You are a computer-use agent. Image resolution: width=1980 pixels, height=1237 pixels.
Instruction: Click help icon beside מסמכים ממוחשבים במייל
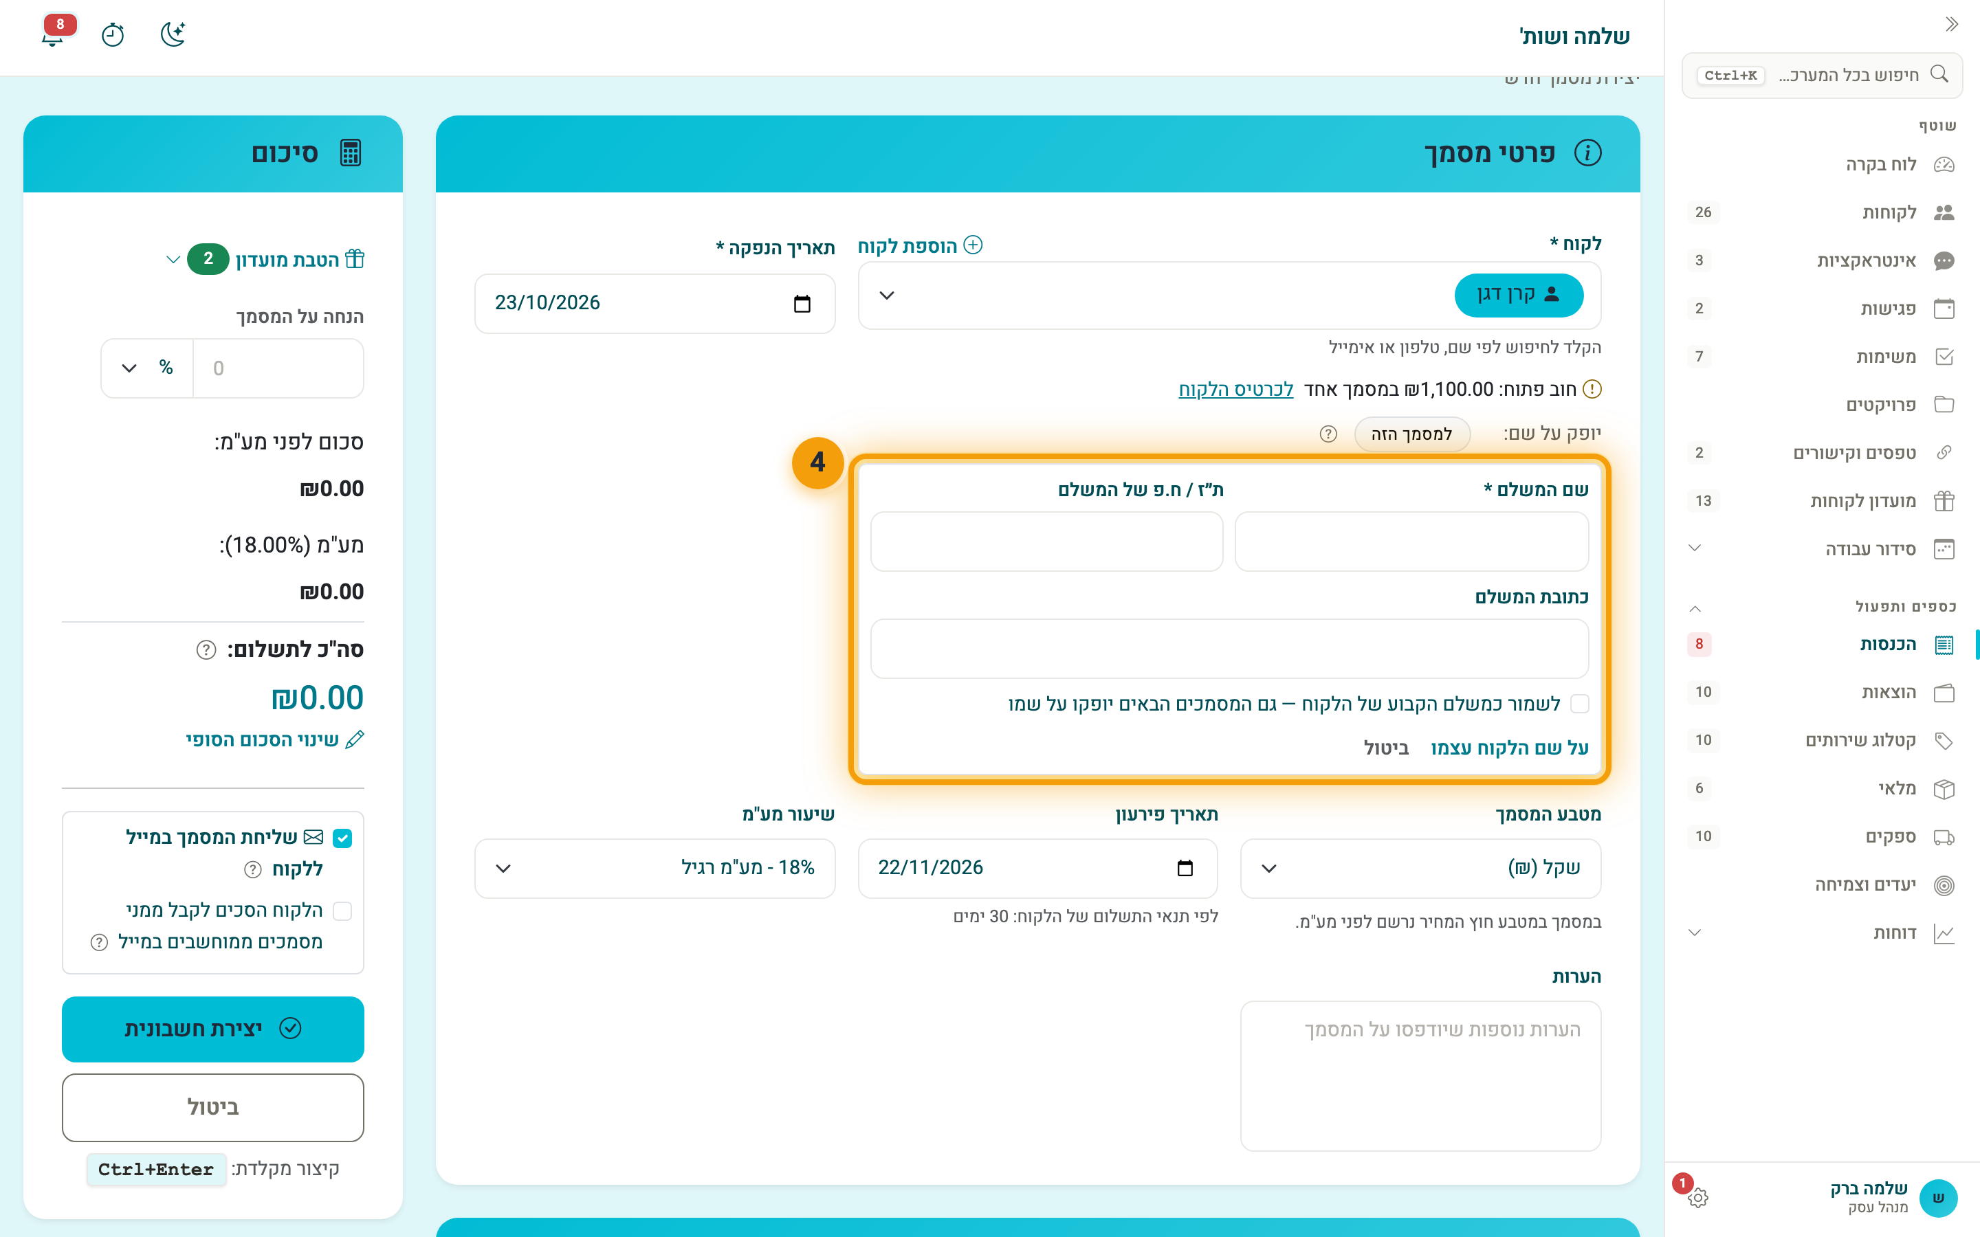click(x=99, y=942)
